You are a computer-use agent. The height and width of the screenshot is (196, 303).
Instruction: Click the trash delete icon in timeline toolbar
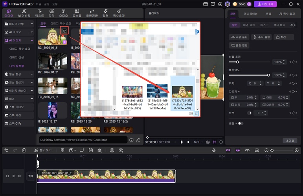[24, 150]
